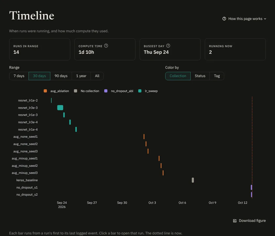Click the no_dropout_s1 row label
Screen dimensions: 275x236
(27, 187)
